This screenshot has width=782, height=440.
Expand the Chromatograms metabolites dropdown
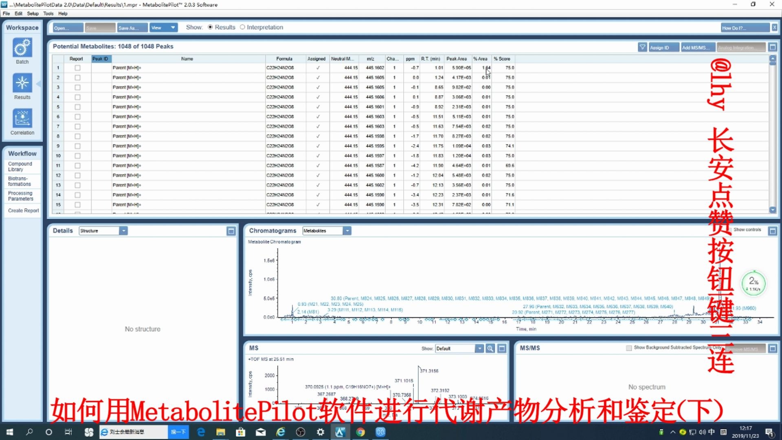(x=347, y=231)
